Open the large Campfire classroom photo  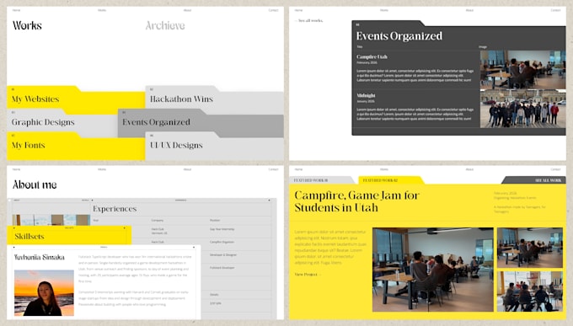432,270
